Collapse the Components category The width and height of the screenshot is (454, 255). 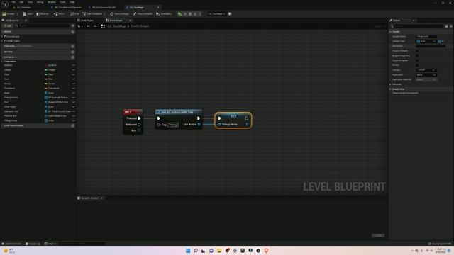click(x=2, y=62)
